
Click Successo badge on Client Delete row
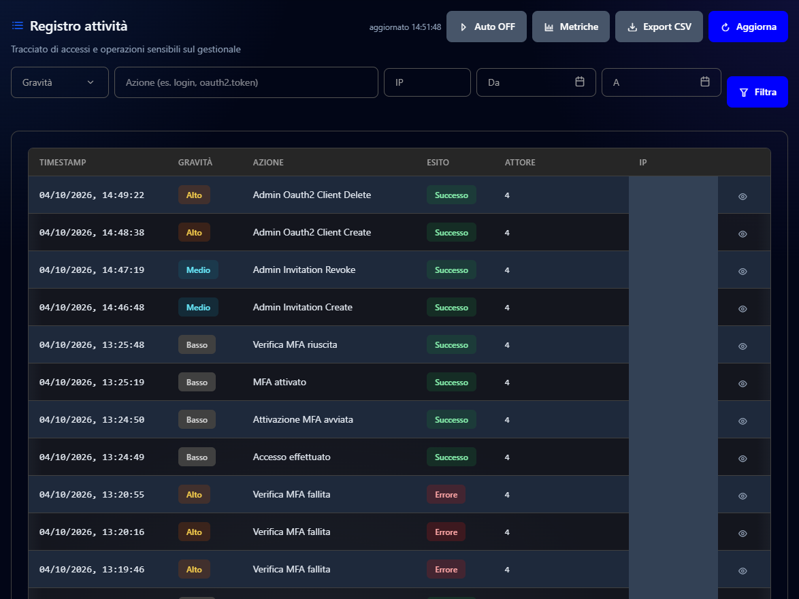(451, 195)
